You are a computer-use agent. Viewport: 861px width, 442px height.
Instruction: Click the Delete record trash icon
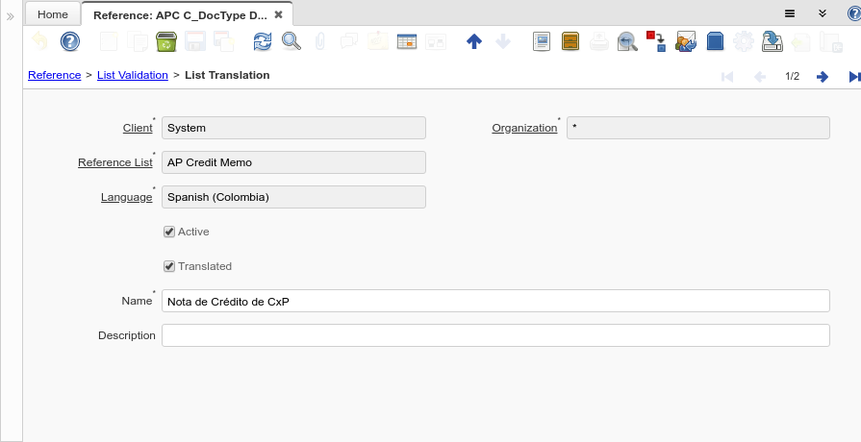pyautogui.click(x=165, y=41)
